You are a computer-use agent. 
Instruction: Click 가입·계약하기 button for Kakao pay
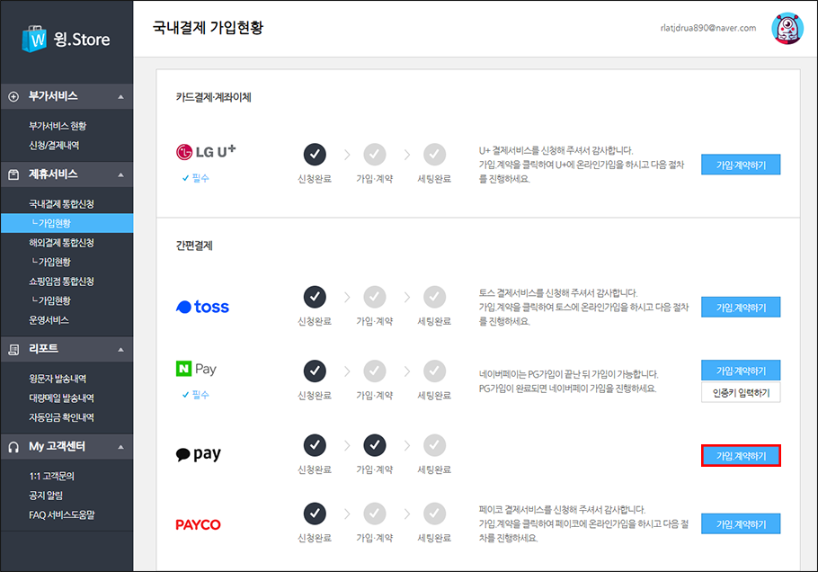pyautogui.click(x=741, y=456)
